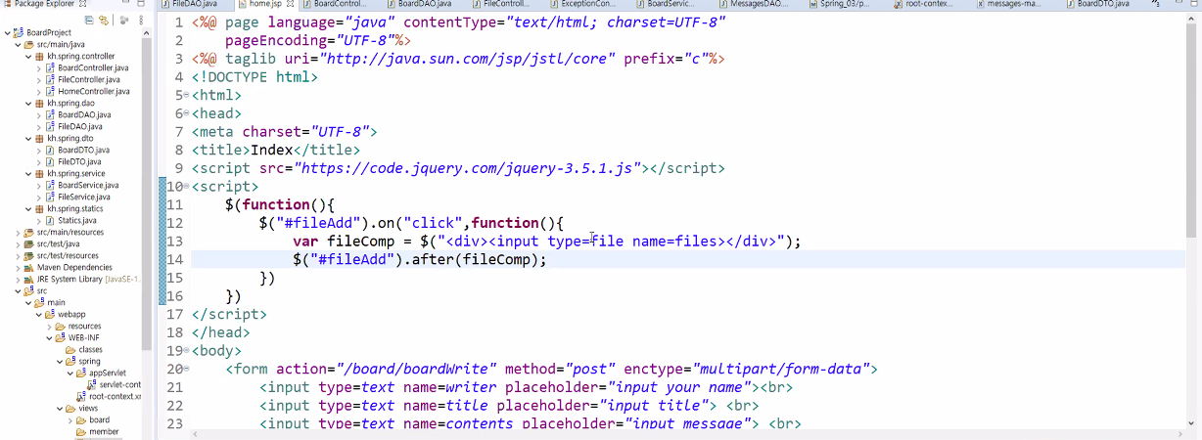The height and width of the screenshot is (440, 1202).
Task: Collapse html tag fold marker on line 5
Action: tap(186, 96)
